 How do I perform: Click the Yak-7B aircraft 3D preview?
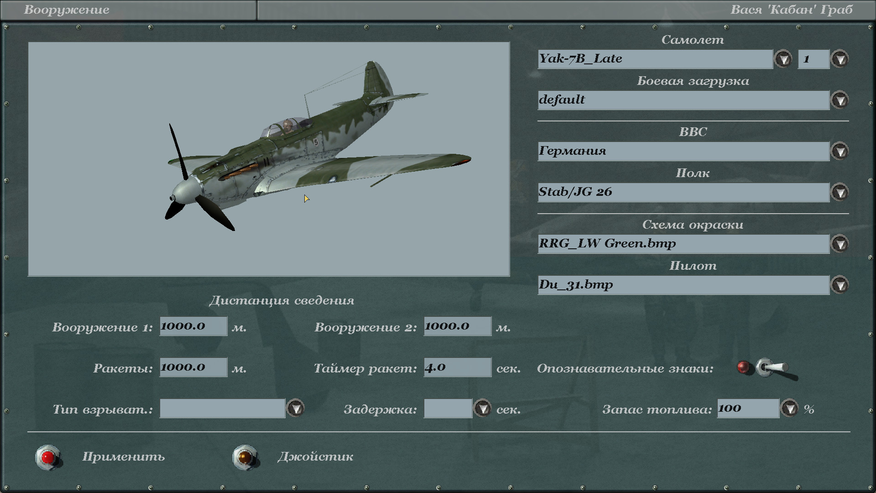point(292,151)
